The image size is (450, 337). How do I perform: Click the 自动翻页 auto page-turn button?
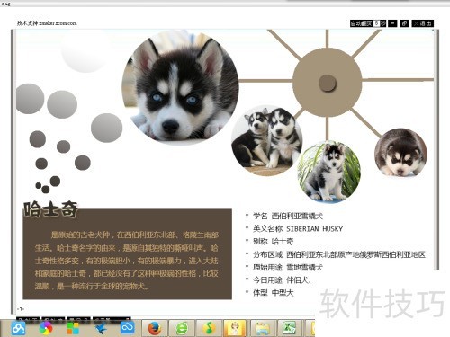[x=362, y=23]
